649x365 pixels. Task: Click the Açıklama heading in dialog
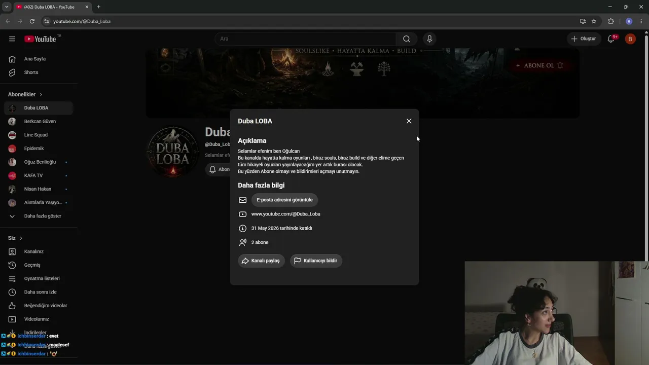point(252,141)
